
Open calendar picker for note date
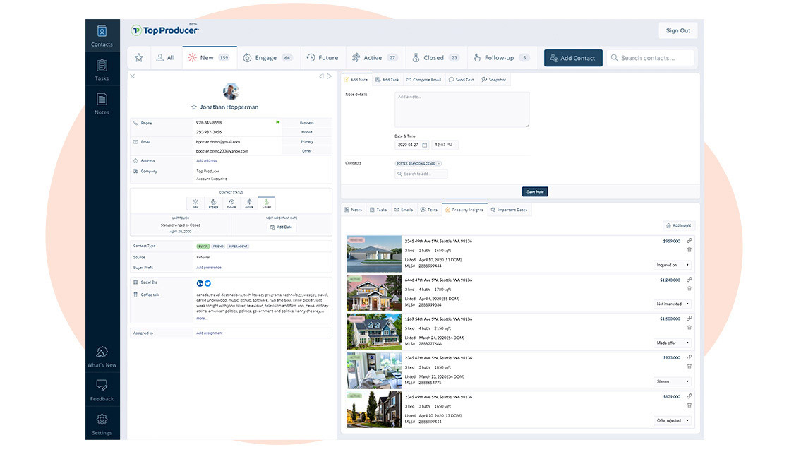(425, 145)
